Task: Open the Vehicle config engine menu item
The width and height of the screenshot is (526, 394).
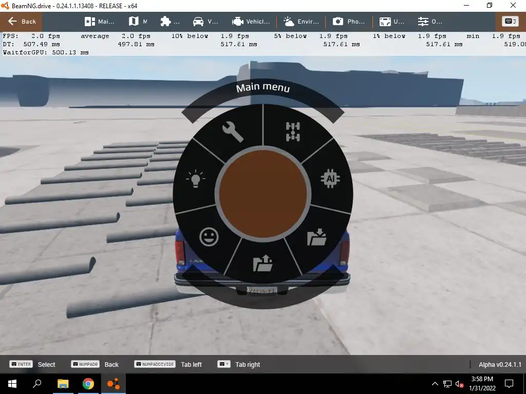Action: pos(251,22)
